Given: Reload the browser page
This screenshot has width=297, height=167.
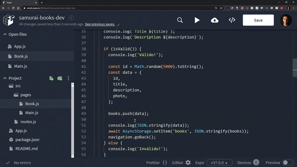Looking at the screenshot, I should pyautogui.click(x=13, y=8).
